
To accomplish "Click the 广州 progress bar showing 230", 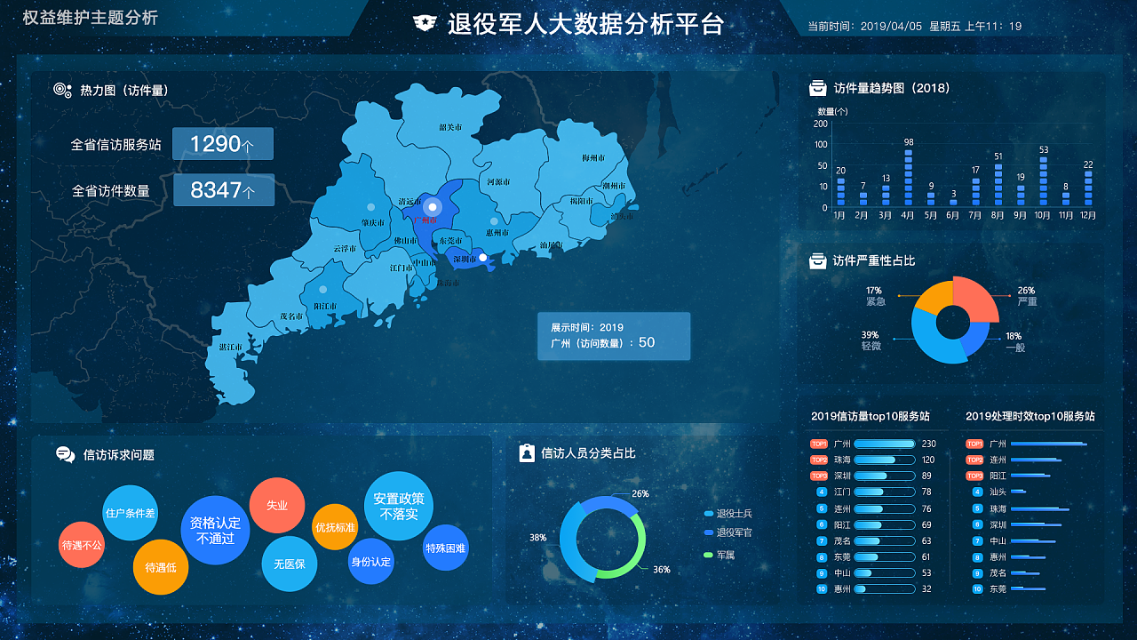I will coord(884,444).
